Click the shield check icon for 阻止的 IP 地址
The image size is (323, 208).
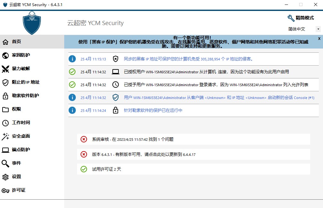(5, 83)
